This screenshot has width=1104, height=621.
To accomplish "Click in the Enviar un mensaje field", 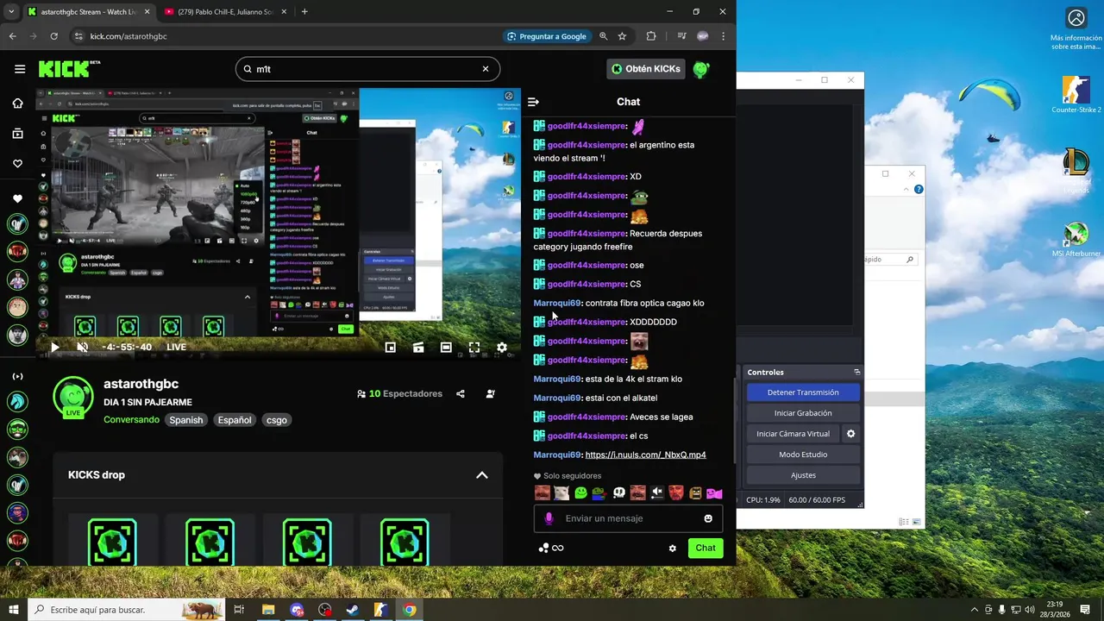I will click(x=628, y=518).
